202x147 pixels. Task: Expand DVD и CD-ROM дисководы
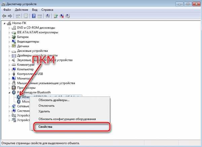pos(9,28)
